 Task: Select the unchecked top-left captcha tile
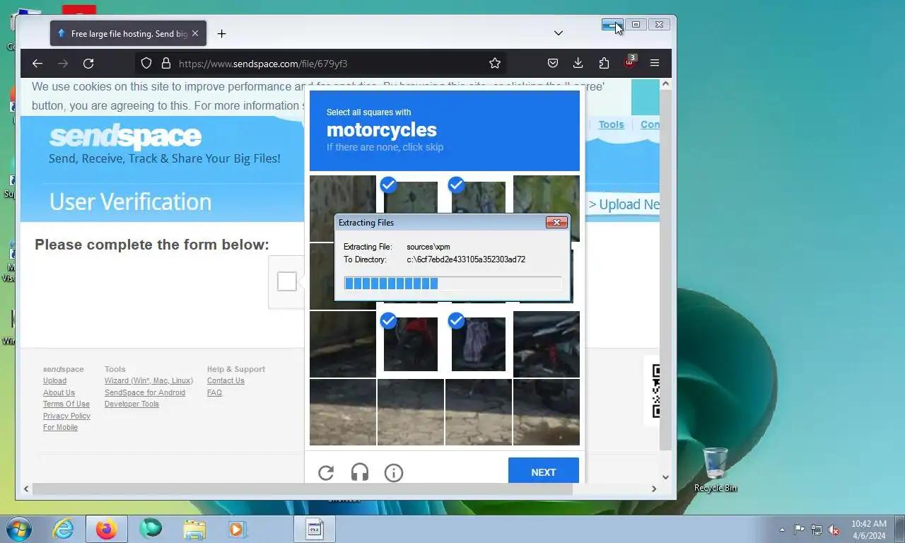pos(343,194)
